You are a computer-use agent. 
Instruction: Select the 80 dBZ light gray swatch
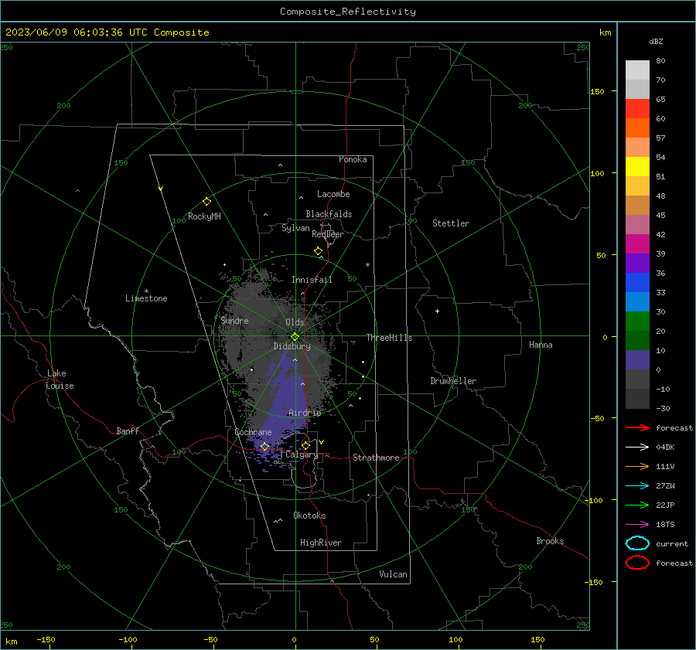(637, 70)
